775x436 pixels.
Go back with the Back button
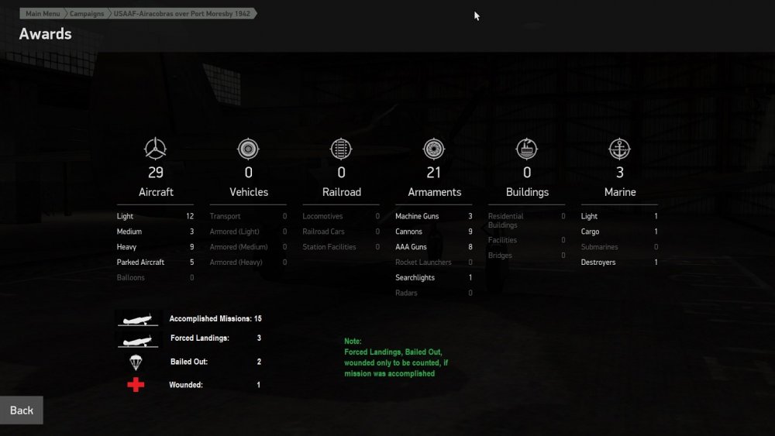(22, 410)
